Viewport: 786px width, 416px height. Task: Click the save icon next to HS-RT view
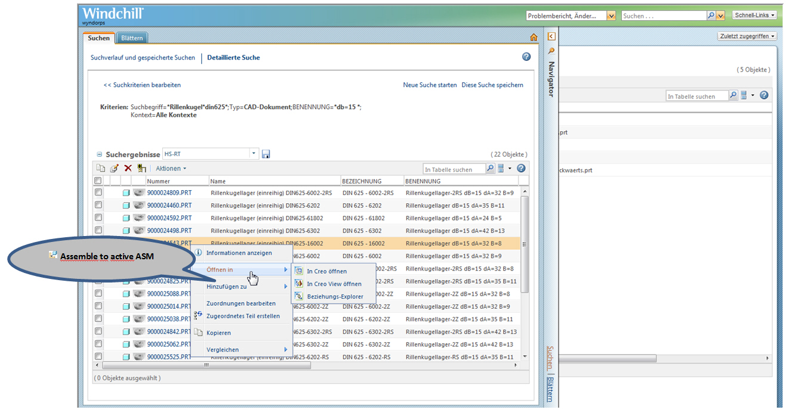coord(266,154)
